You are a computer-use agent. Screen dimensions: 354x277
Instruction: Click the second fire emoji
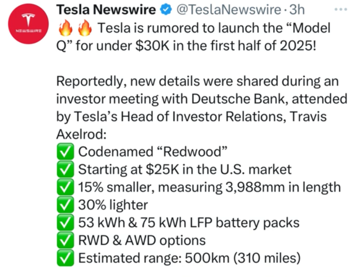[85, 28]
